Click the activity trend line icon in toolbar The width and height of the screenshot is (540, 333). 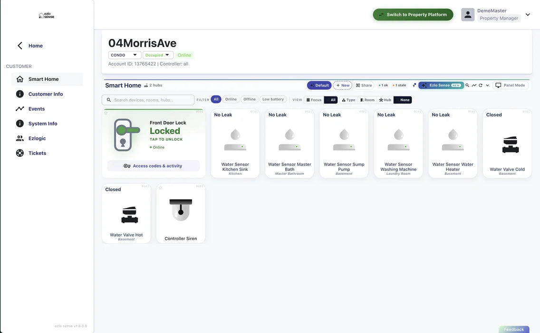point(474,86)
